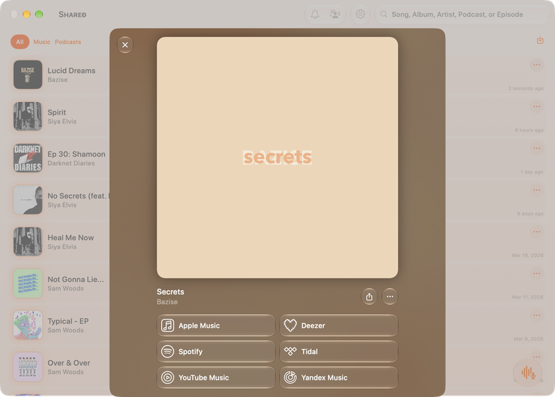Click the 'Mar 16, 2026' date
Viewport: 555px width, 397px height.
click(527, 255)
